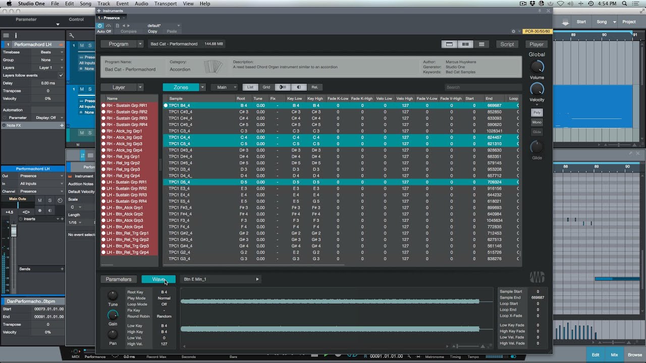
Task: Toggle the Presence instrument power icon
Action: (100, 25)
